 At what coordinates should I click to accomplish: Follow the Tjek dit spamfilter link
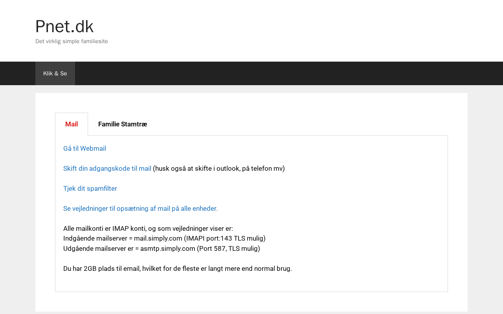[90, 188]
